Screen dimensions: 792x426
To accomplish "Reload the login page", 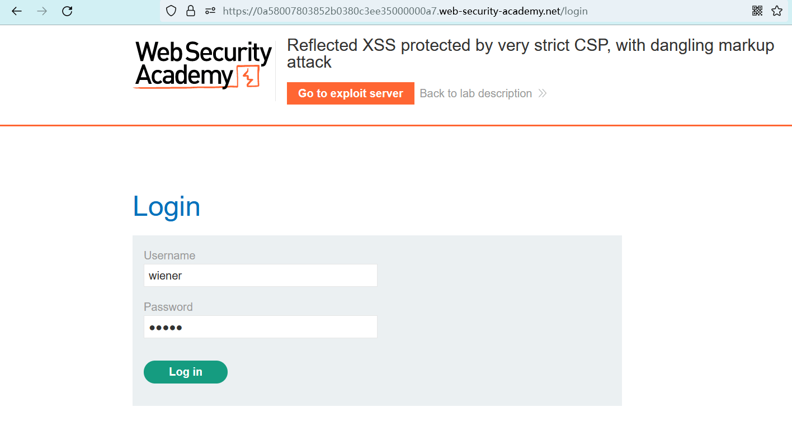I will pos(67,11).
